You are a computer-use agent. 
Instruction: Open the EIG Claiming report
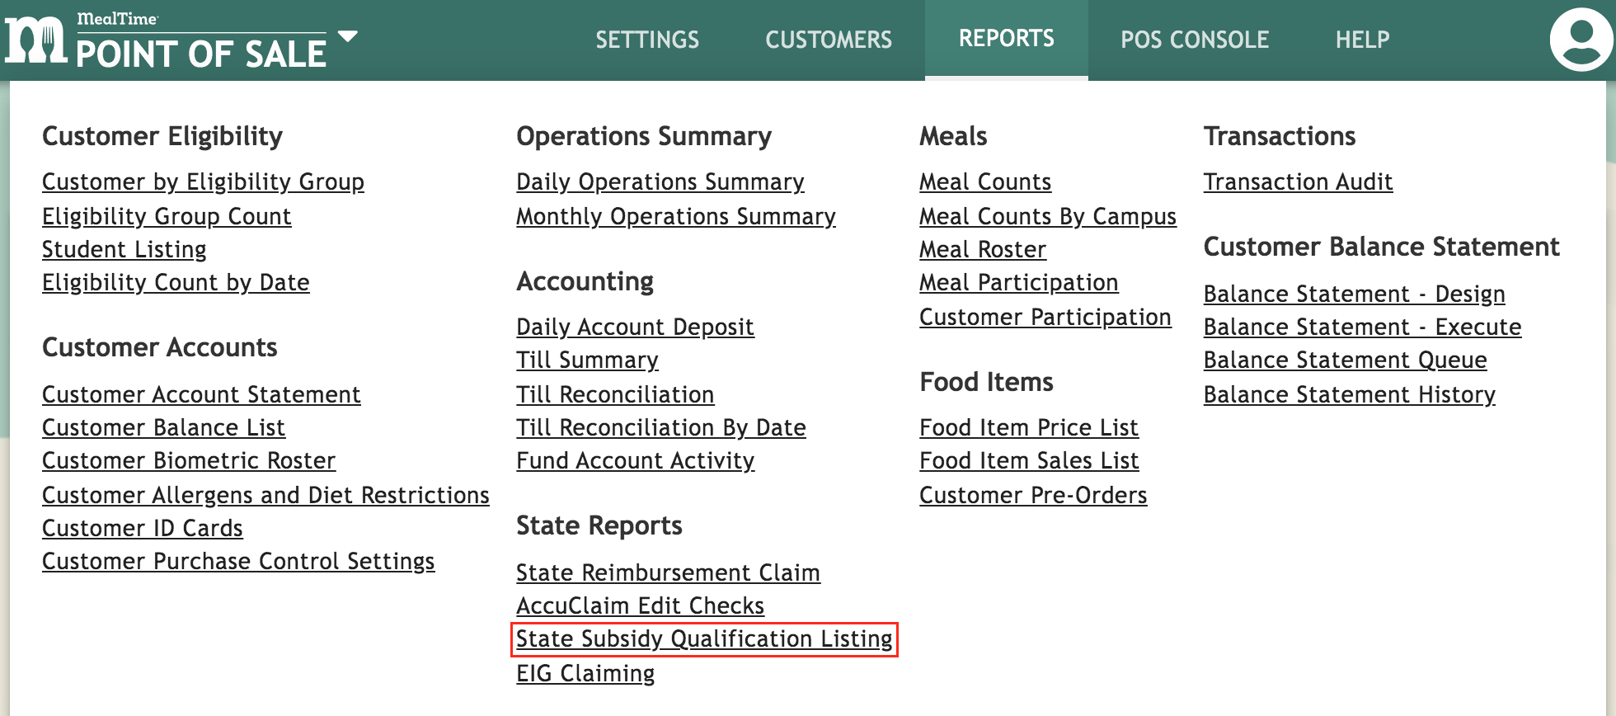pyautogui.click(x=585, y=673)
